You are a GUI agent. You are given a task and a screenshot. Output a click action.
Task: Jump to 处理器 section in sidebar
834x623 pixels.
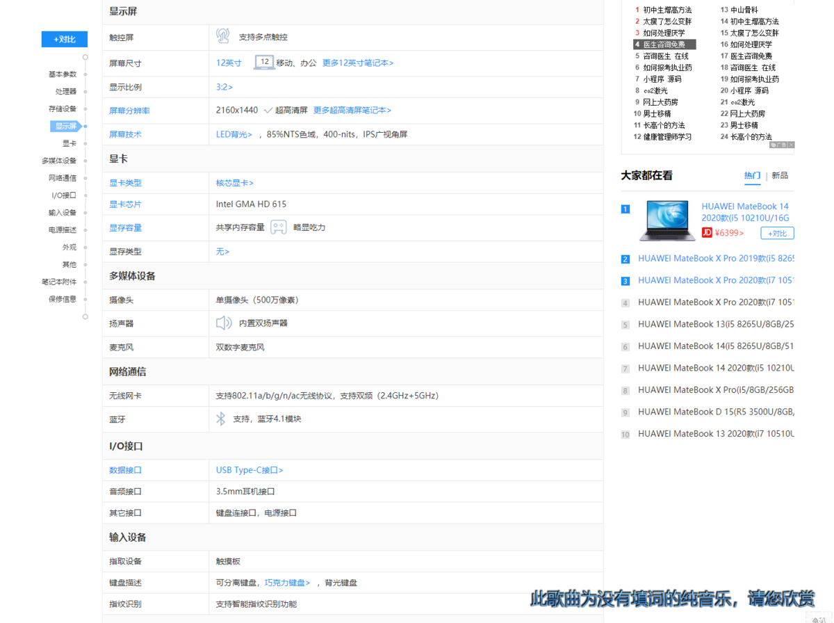(66, 92)
